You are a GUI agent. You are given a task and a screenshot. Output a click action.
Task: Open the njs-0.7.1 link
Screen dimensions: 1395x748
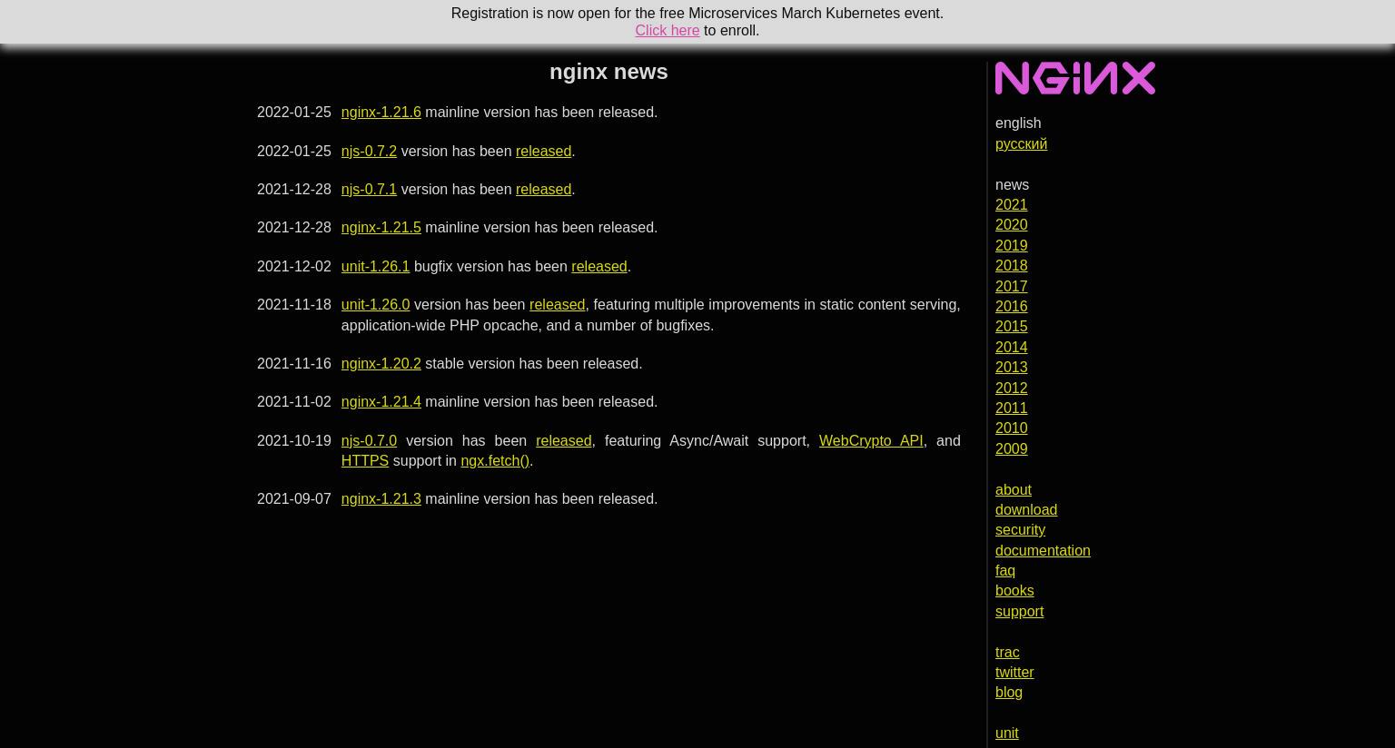point(369,189)
